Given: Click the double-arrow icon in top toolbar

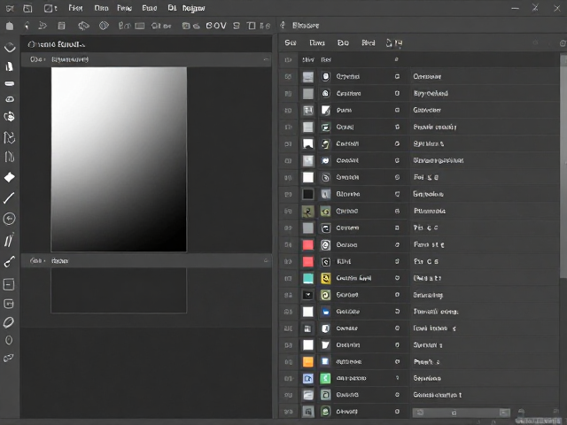Looking at the screenshot, I should click(x=43, y=26).
